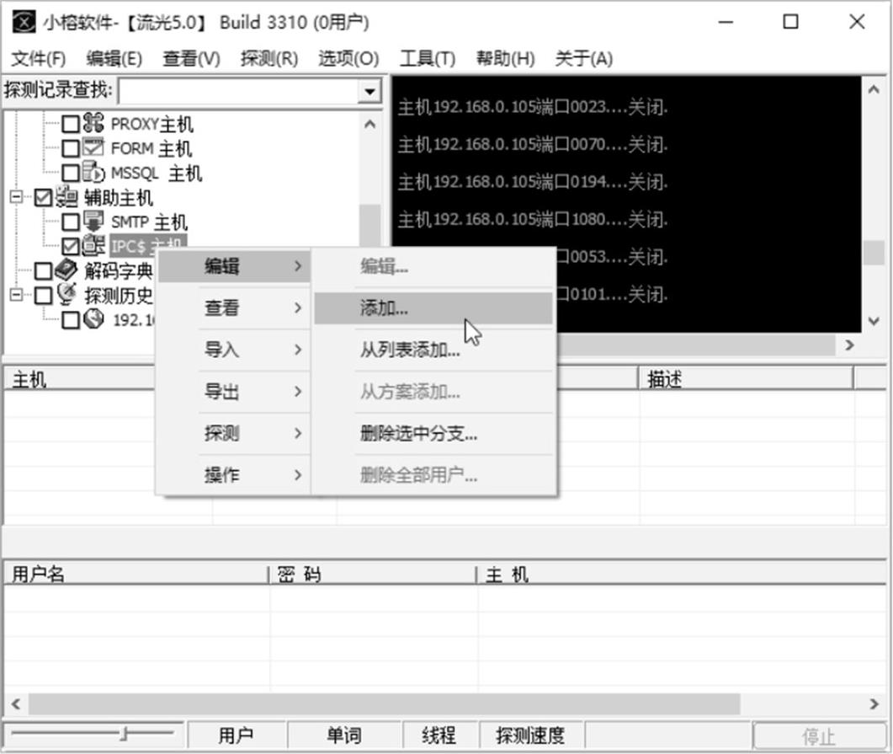Expand the 探测 submenu in context menu
Viewport: 893px width, 754px height.
(234, 433)
